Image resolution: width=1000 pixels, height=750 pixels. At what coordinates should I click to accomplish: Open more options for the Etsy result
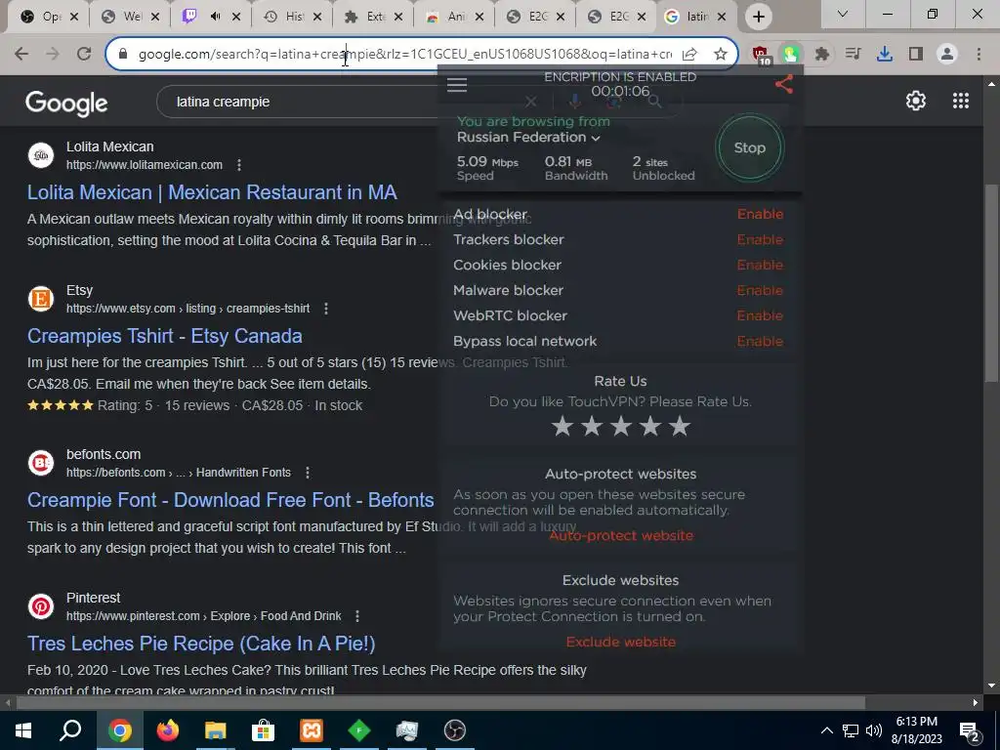tap(326, 309)
